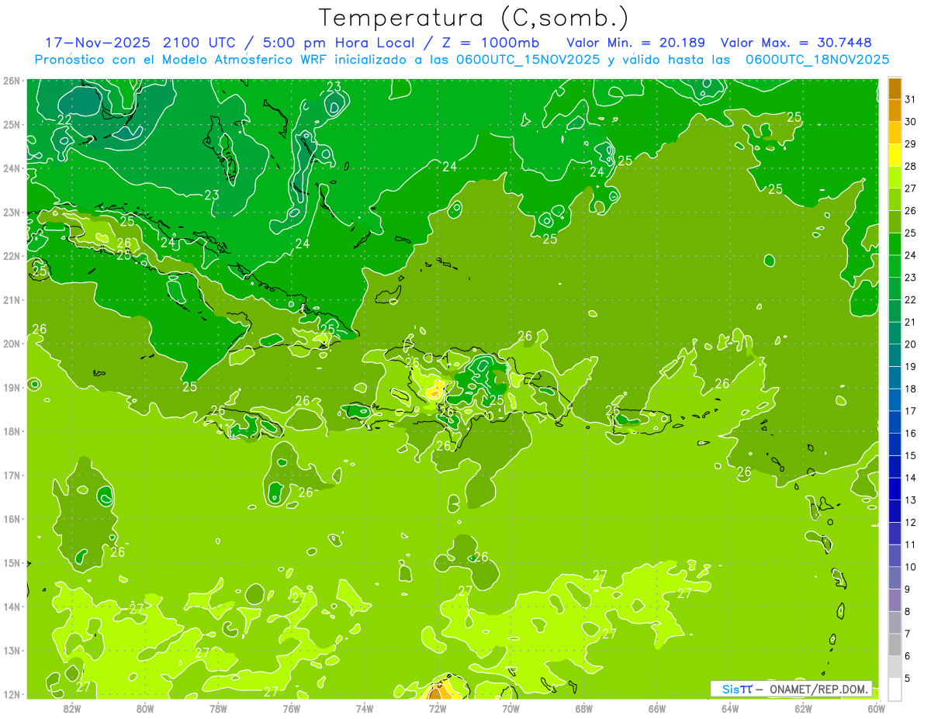
Task: Click the color bar label '31'
Action: tap(911, 100)
